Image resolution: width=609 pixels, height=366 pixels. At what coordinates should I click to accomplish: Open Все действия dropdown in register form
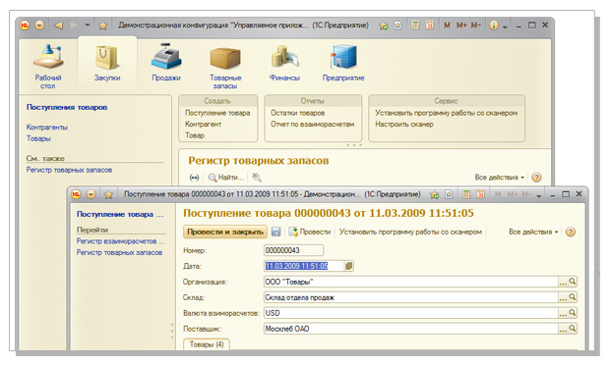[500, 178]
